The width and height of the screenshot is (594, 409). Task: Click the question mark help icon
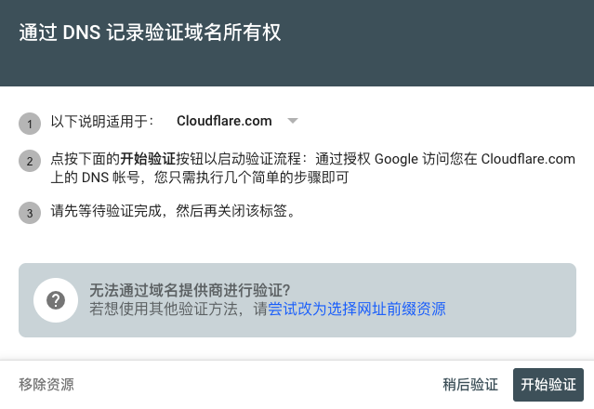coord(56,300)
